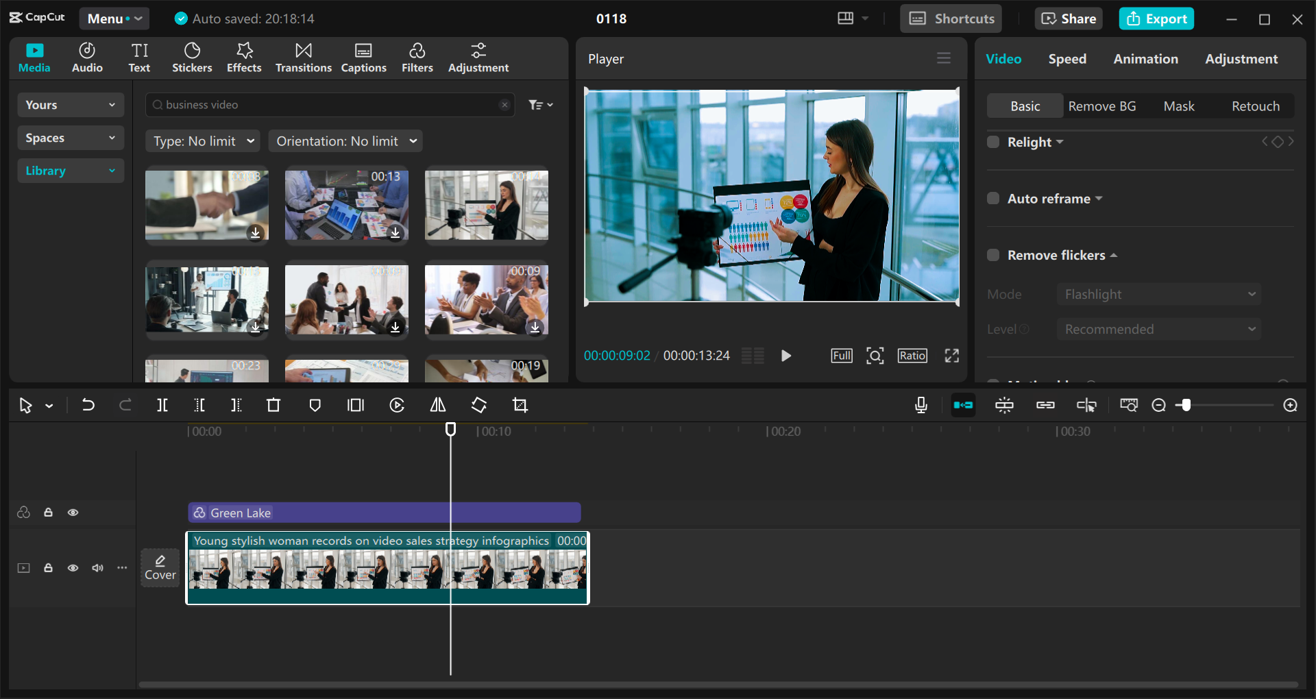Screen dimensions: 1316x699
Task: Open the Filters panel
Action: [x=417, y=58]
